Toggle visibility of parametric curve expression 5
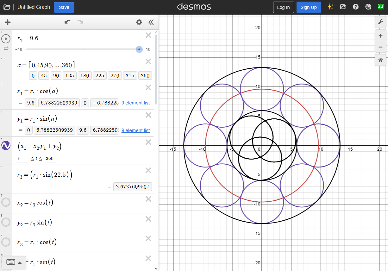 coord(6,146)
